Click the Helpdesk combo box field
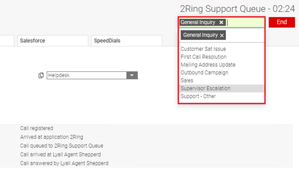This screenshot has width=299, height=187. coord(87,76)
